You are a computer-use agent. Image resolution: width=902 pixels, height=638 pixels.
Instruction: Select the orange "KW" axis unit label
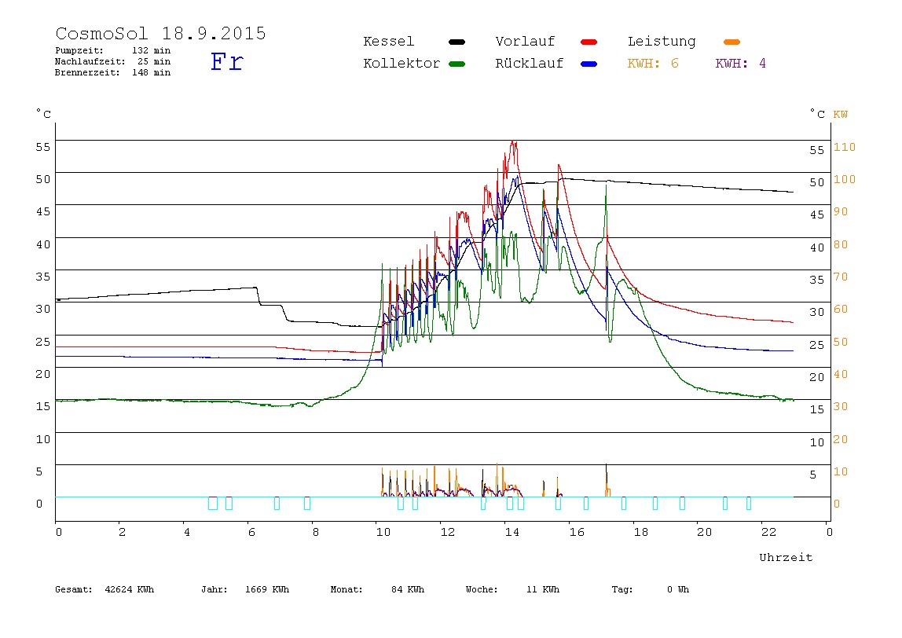tap(841, 114)
